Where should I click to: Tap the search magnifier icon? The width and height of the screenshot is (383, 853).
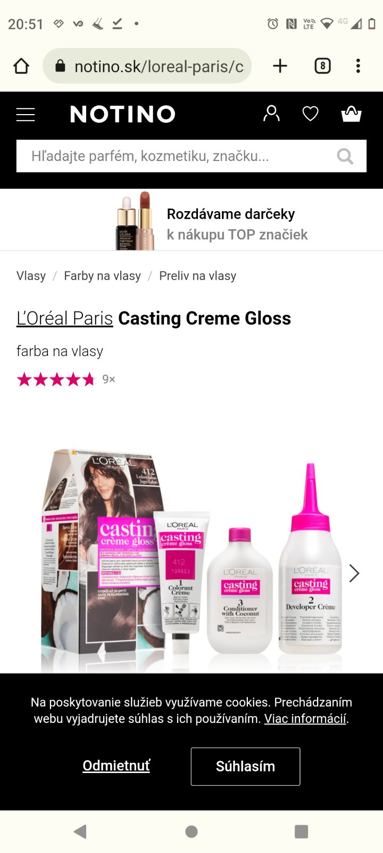(x=345, y=156)
